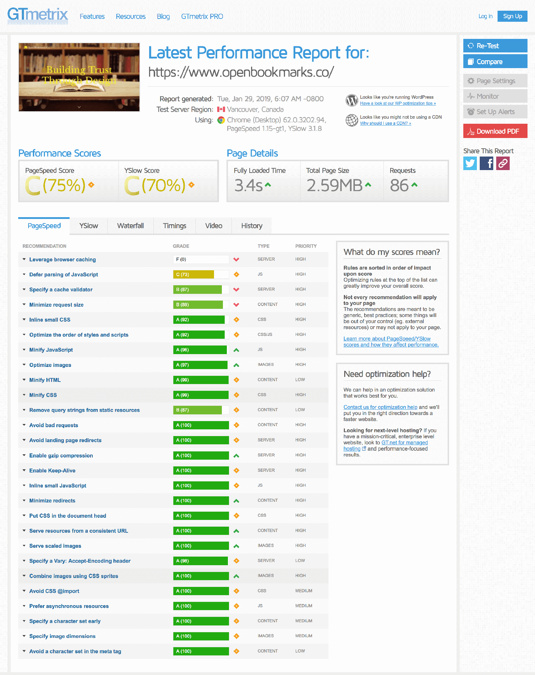
Task: Open the Waterfall tab
Action: coord(131,226)
